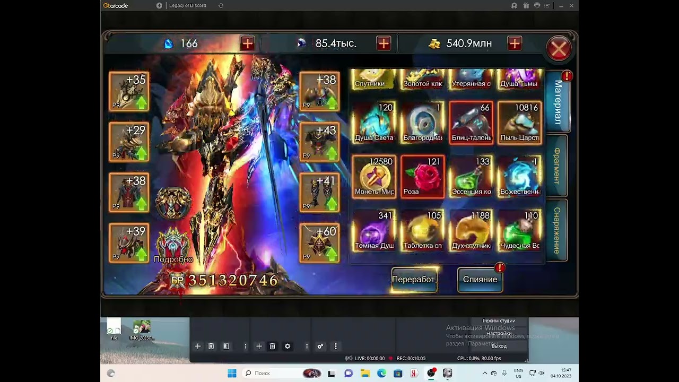This screenshot has height=382, width=679.
Task: Click the Слияние merge button
Action: tap(480, 280)
